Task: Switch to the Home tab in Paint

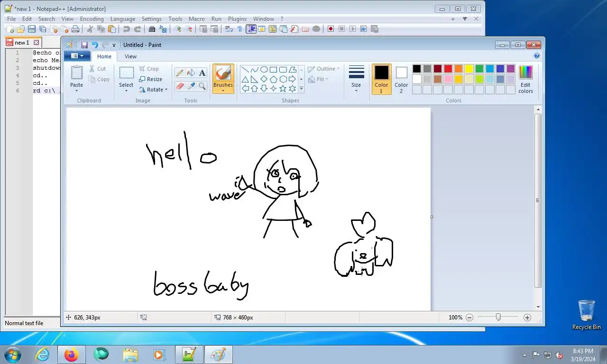Action: pos(104,56)
